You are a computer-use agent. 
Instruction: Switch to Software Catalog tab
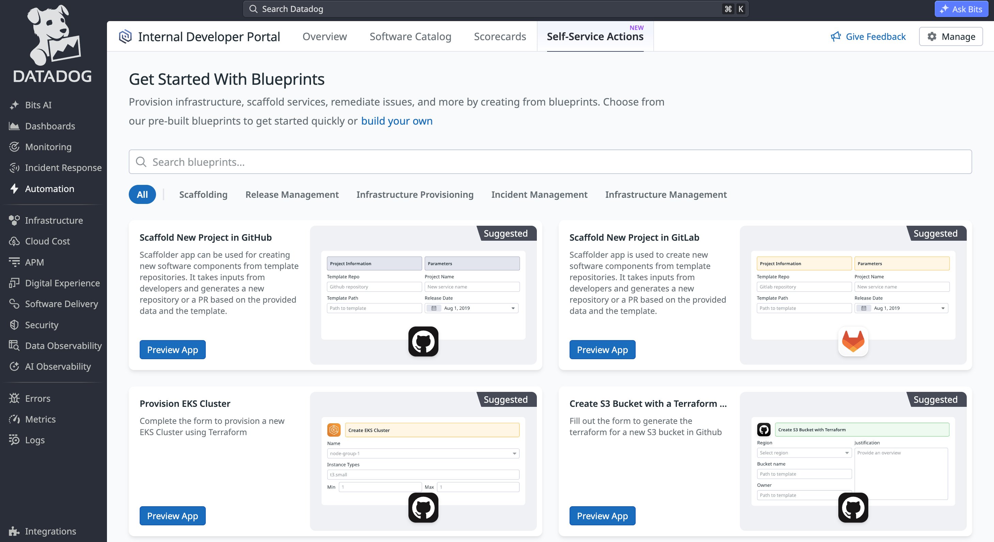(410, 37)
